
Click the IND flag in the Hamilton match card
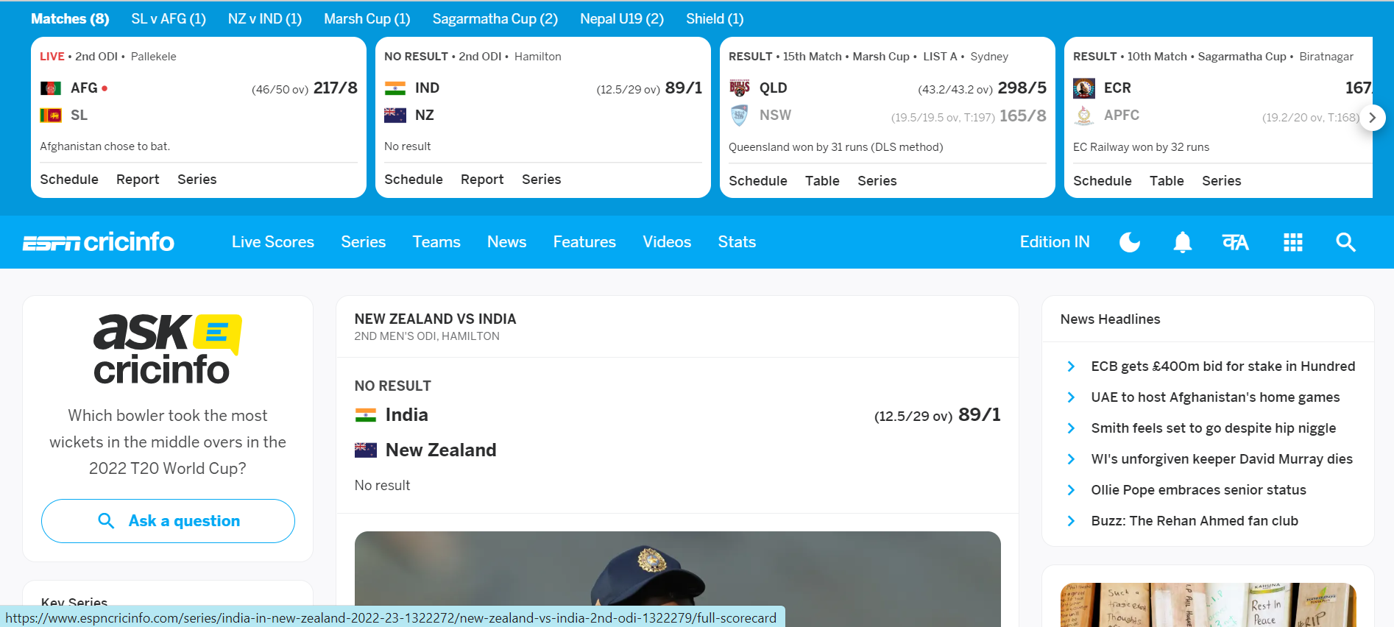coord(395,88)
